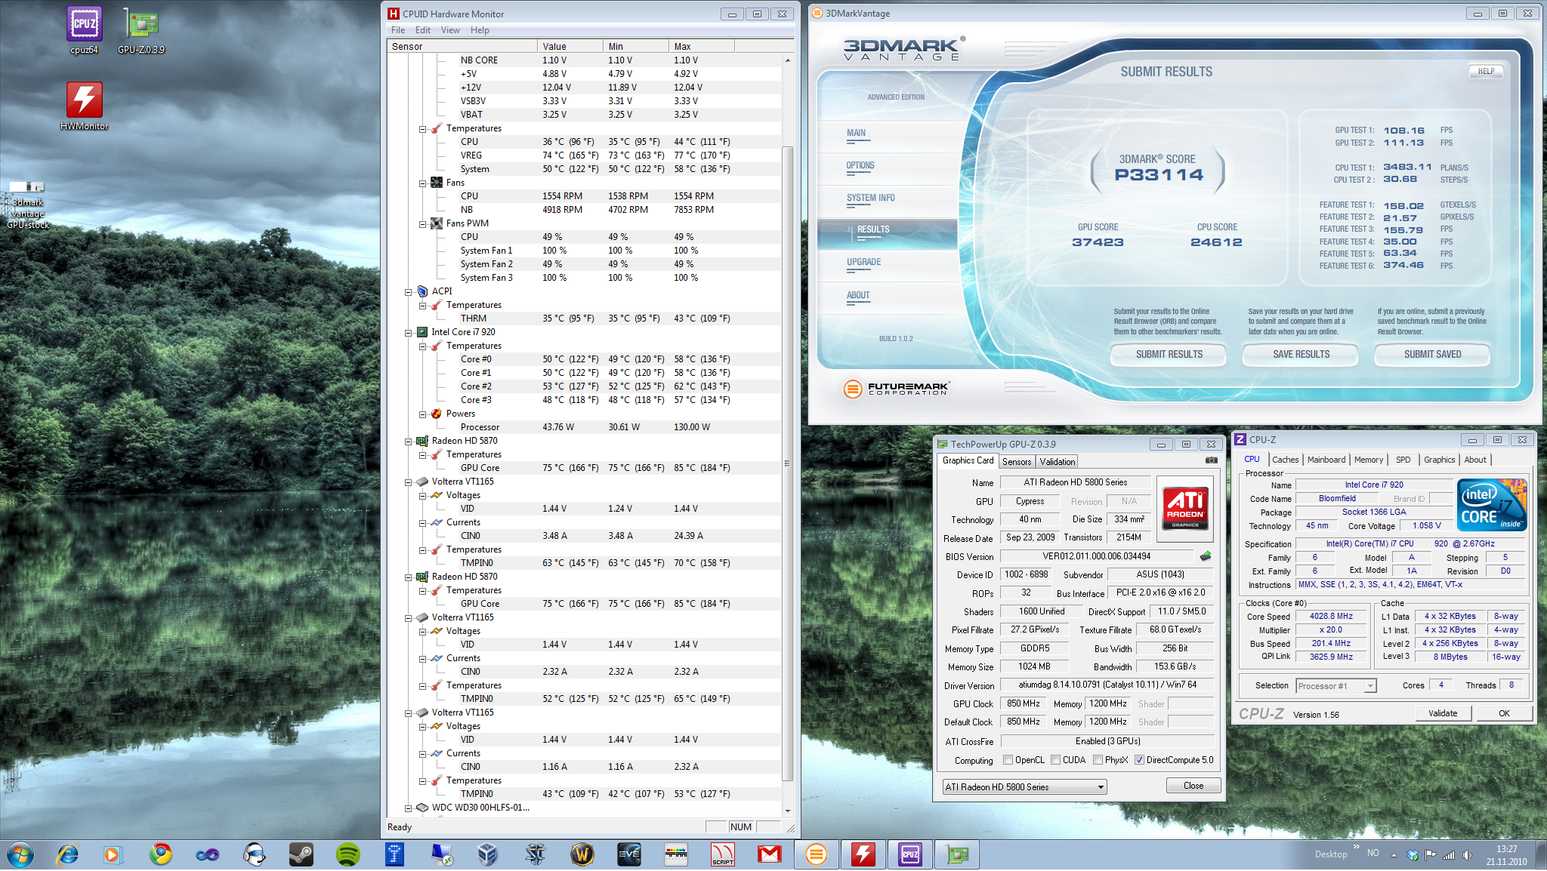Open the View menu in HWMonitor
Image resolution: width=1547 pixels, height=871 pixels.
point(450,30)
